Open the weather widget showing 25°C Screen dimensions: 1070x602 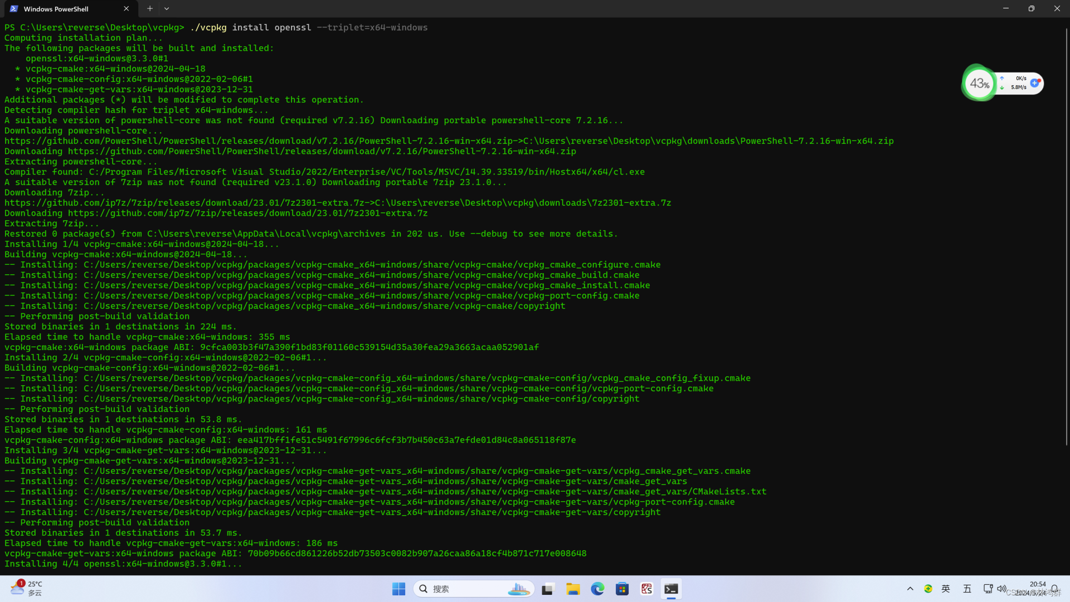click(26, 589)
